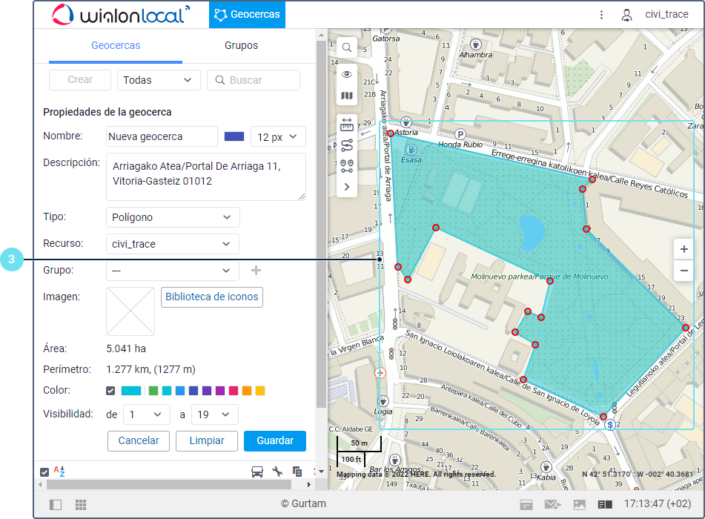This screenshot has height=519, width=705.
Task: Toggle the select-all checkbox in list header
Action: coord(44,472)
